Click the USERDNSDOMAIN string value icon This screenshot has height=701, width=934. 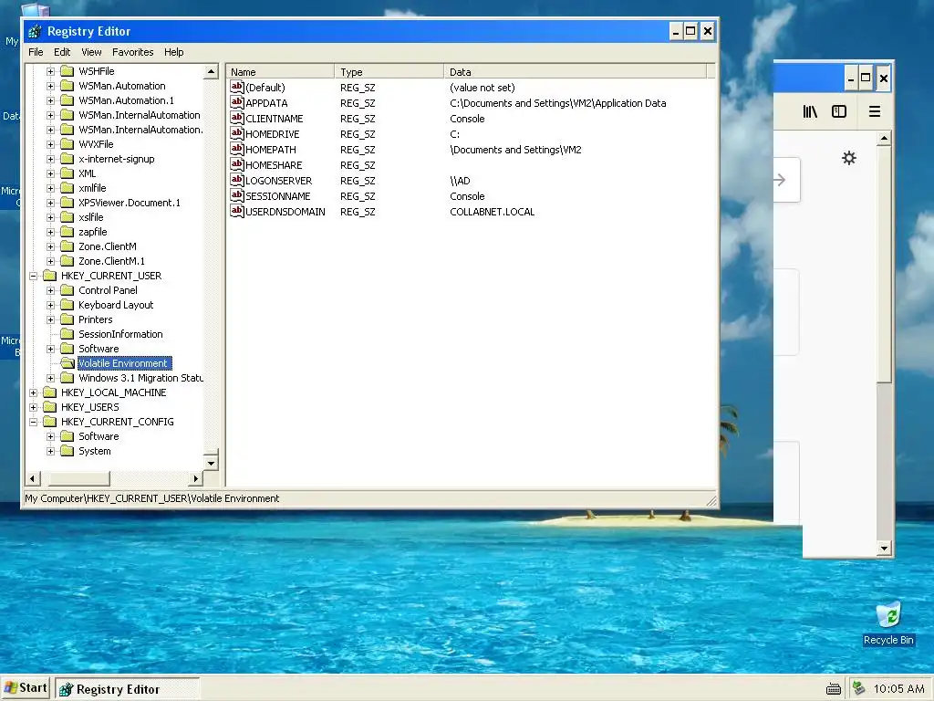237,211
